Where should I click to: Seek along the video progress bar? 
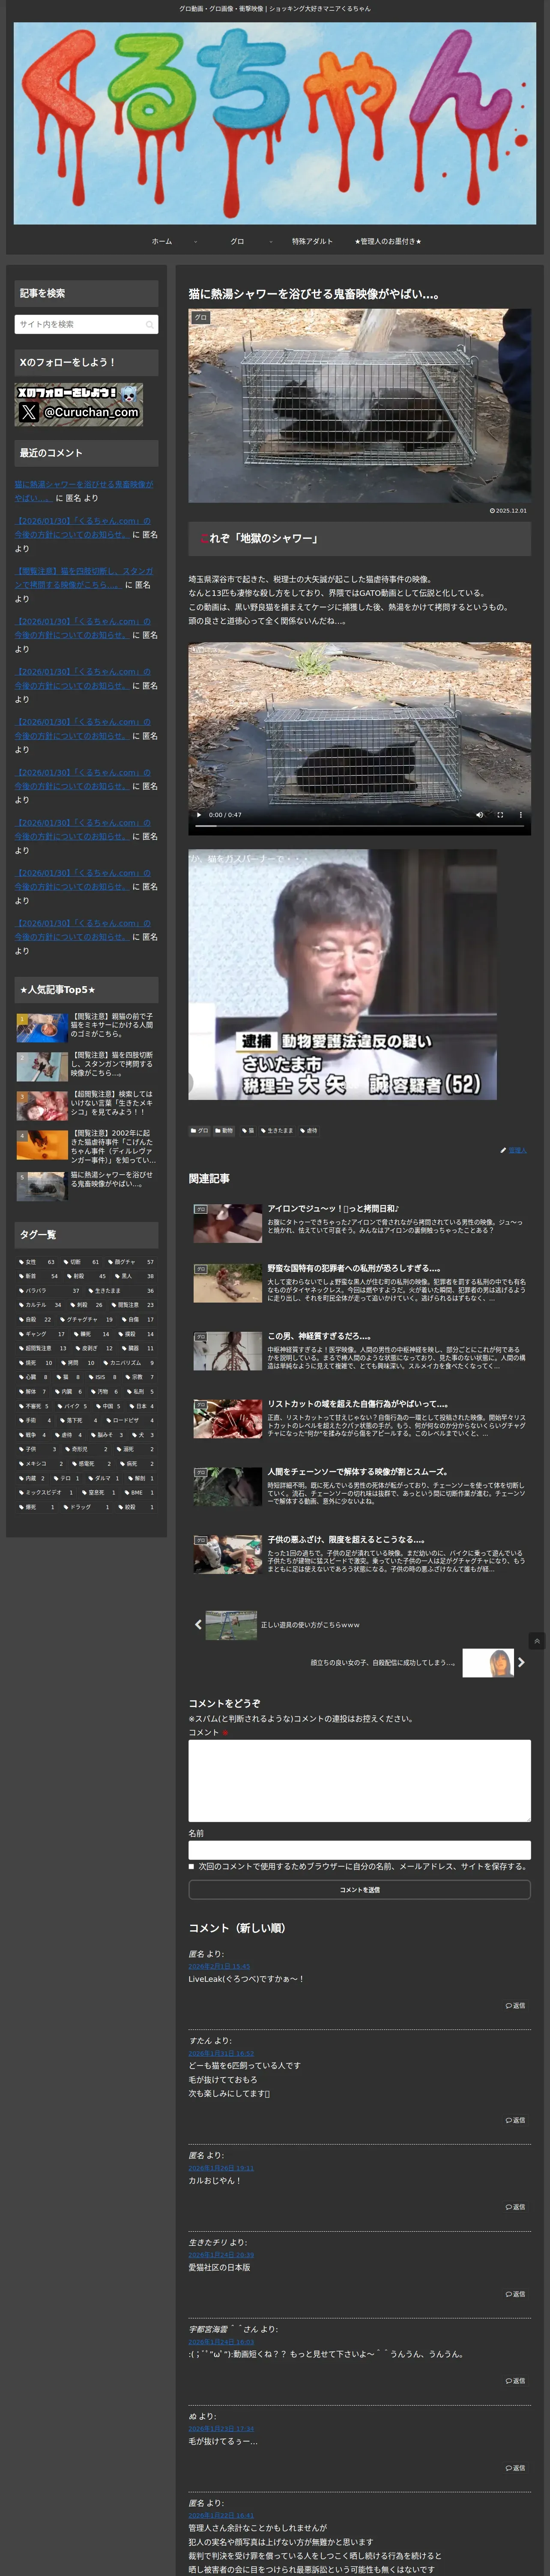tap(359, 827)
